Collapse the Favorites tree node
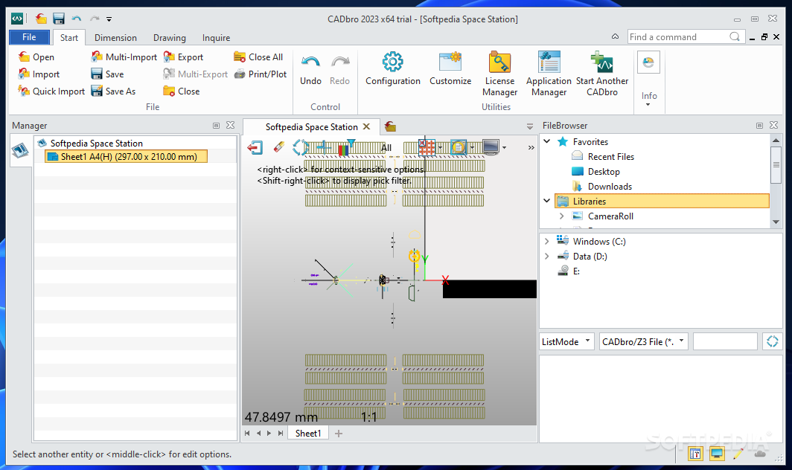The width and height of the screenshot is (792, 470). 546,141
